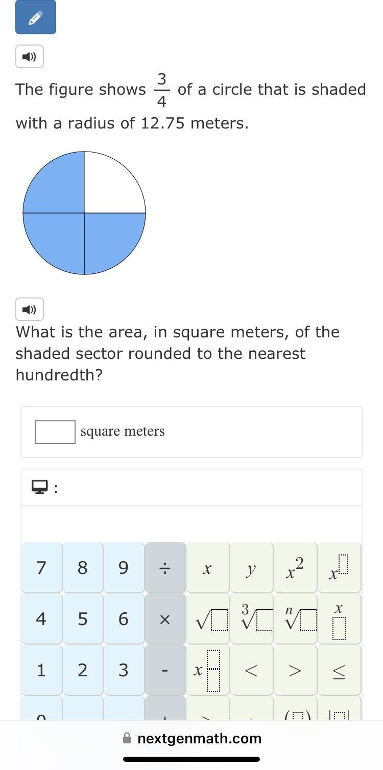
Task: Insert the x over box fraction key
Action: pyautogui.click(x=339, y=618)
